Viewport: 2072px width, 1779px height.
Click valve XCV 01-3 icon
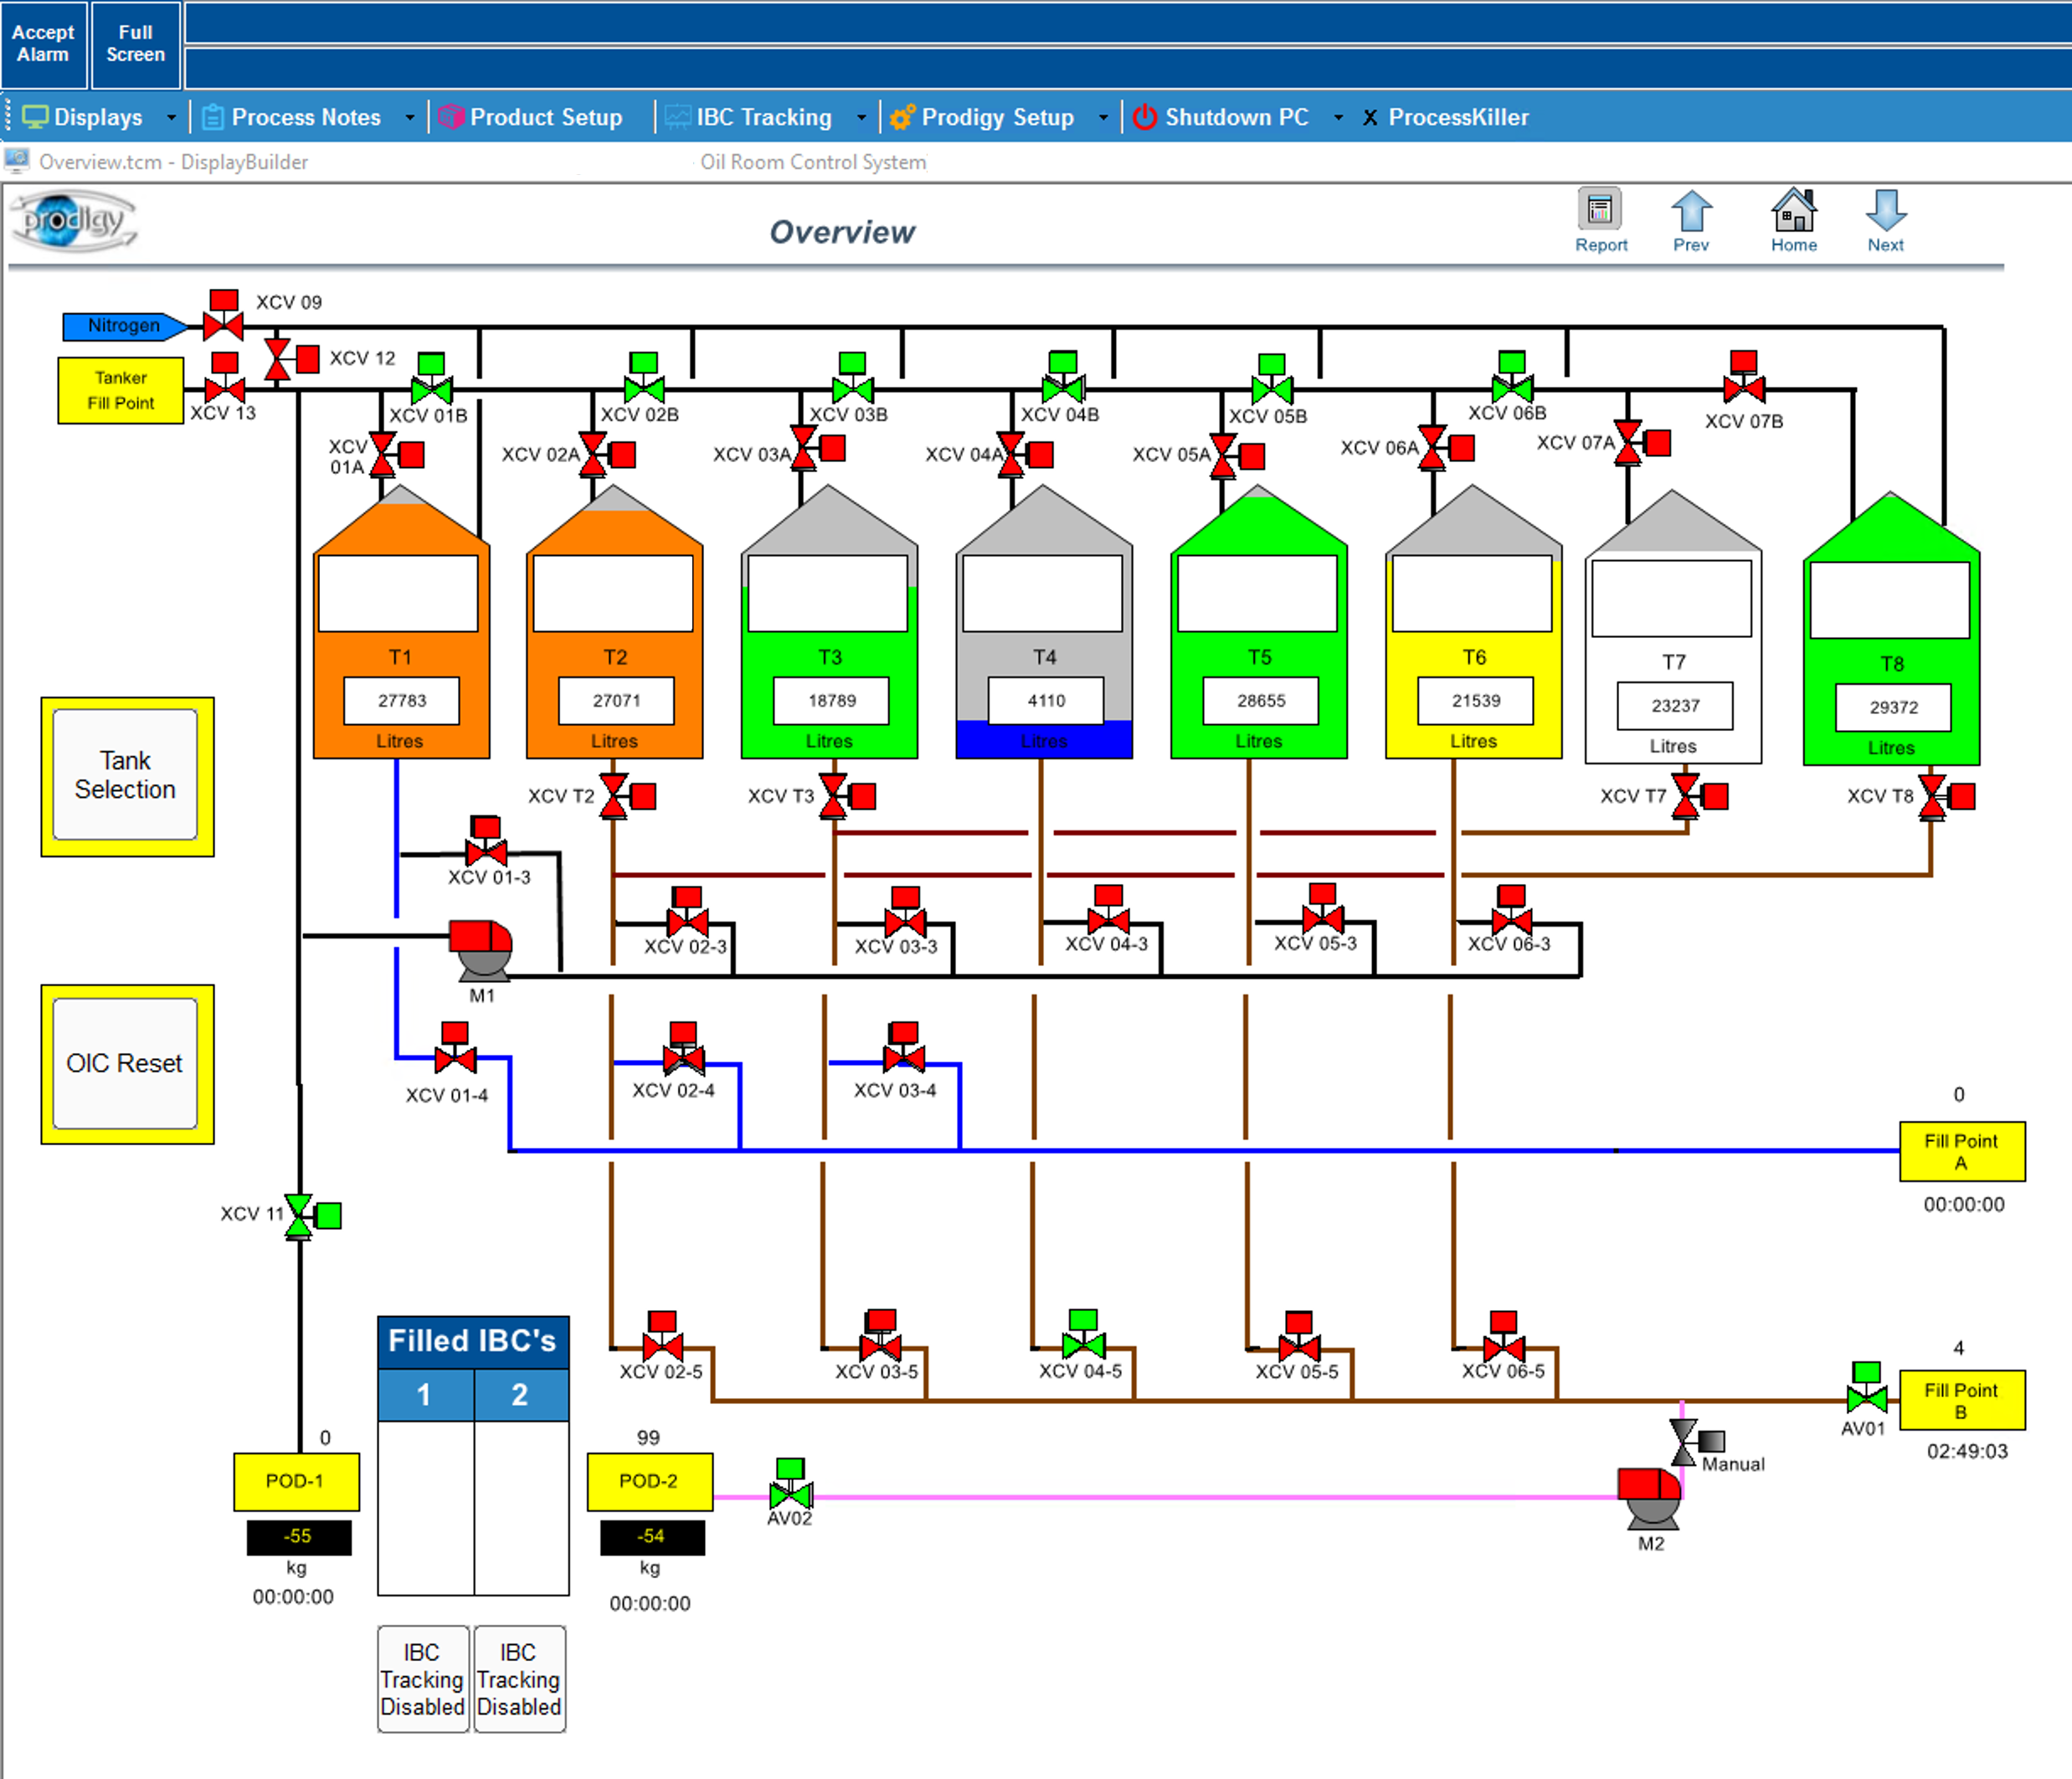[486, 841]
